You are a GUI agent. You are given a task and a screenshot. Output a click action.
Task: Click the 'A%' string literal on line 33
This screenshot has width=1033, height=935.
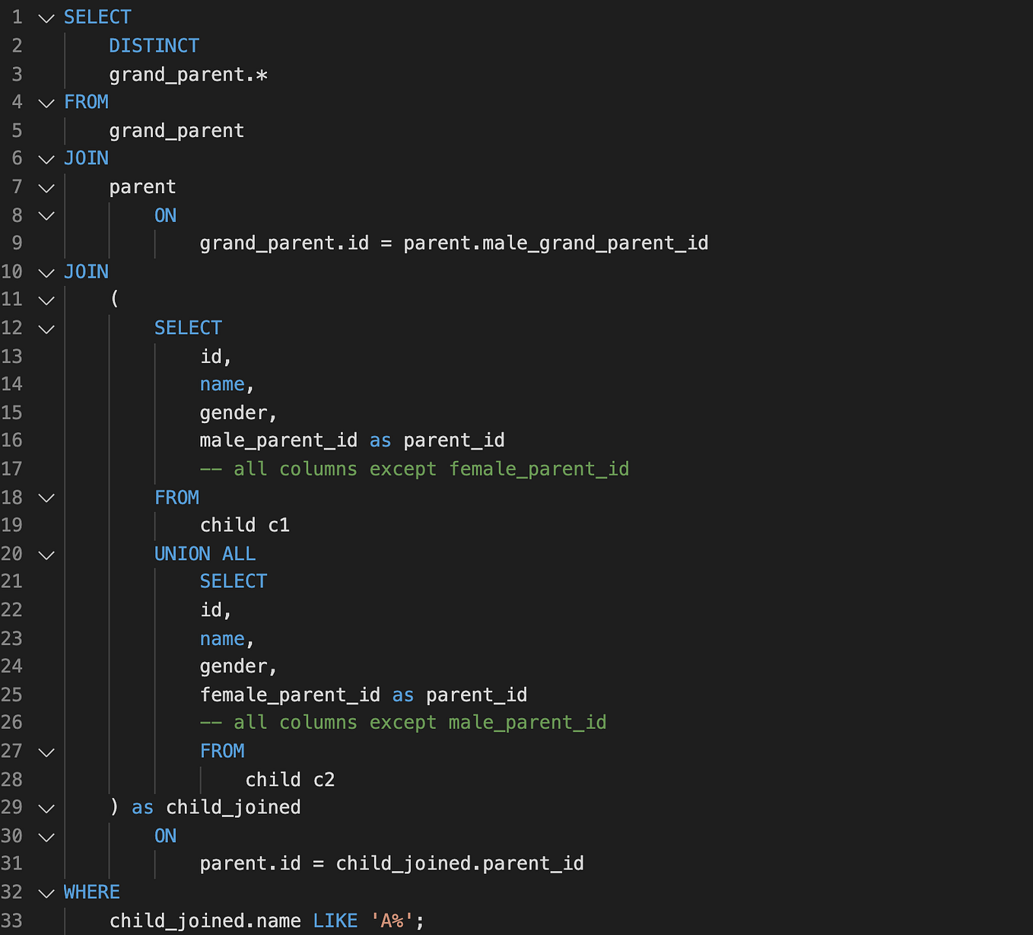point(393,921)
